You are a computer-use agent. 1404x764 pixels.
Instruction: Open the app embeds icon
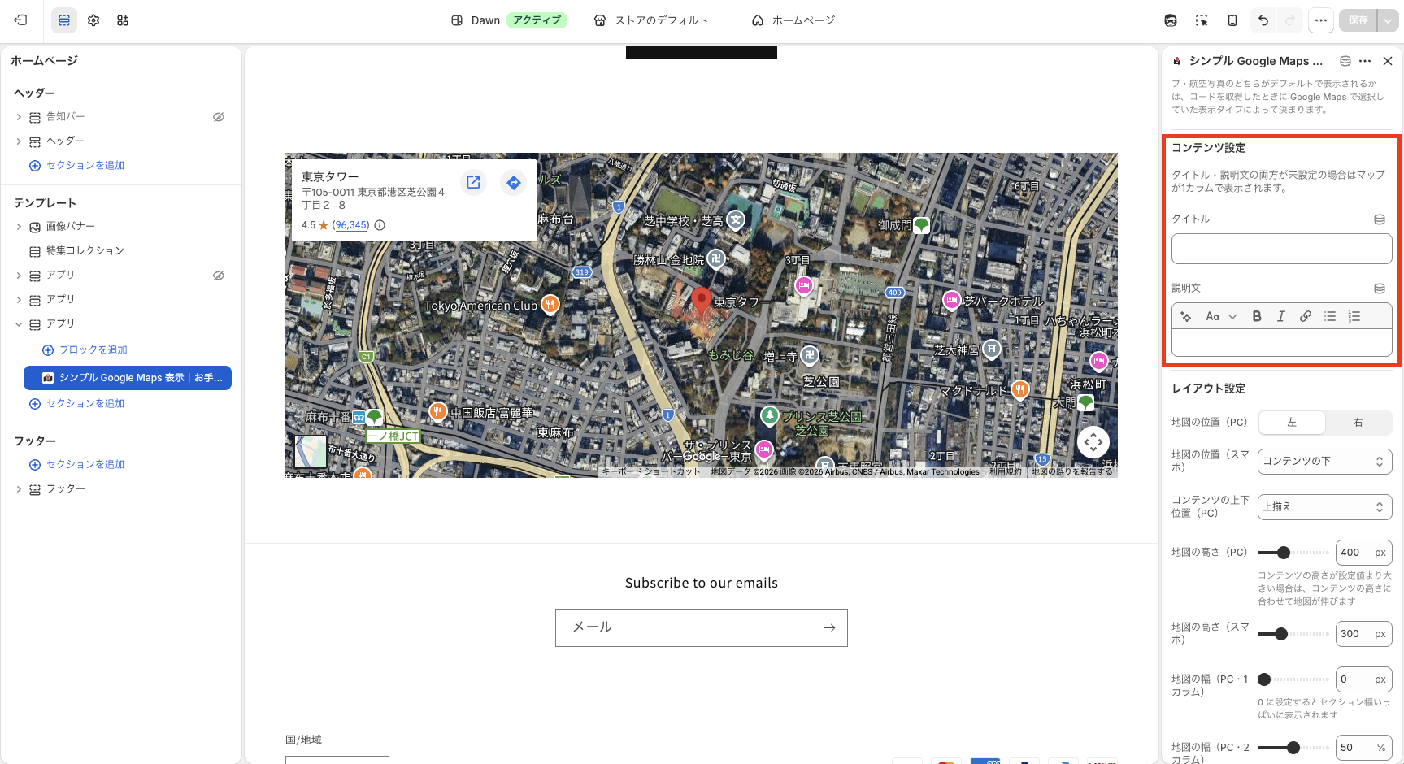pyautogui.click(x=123, y=20)
